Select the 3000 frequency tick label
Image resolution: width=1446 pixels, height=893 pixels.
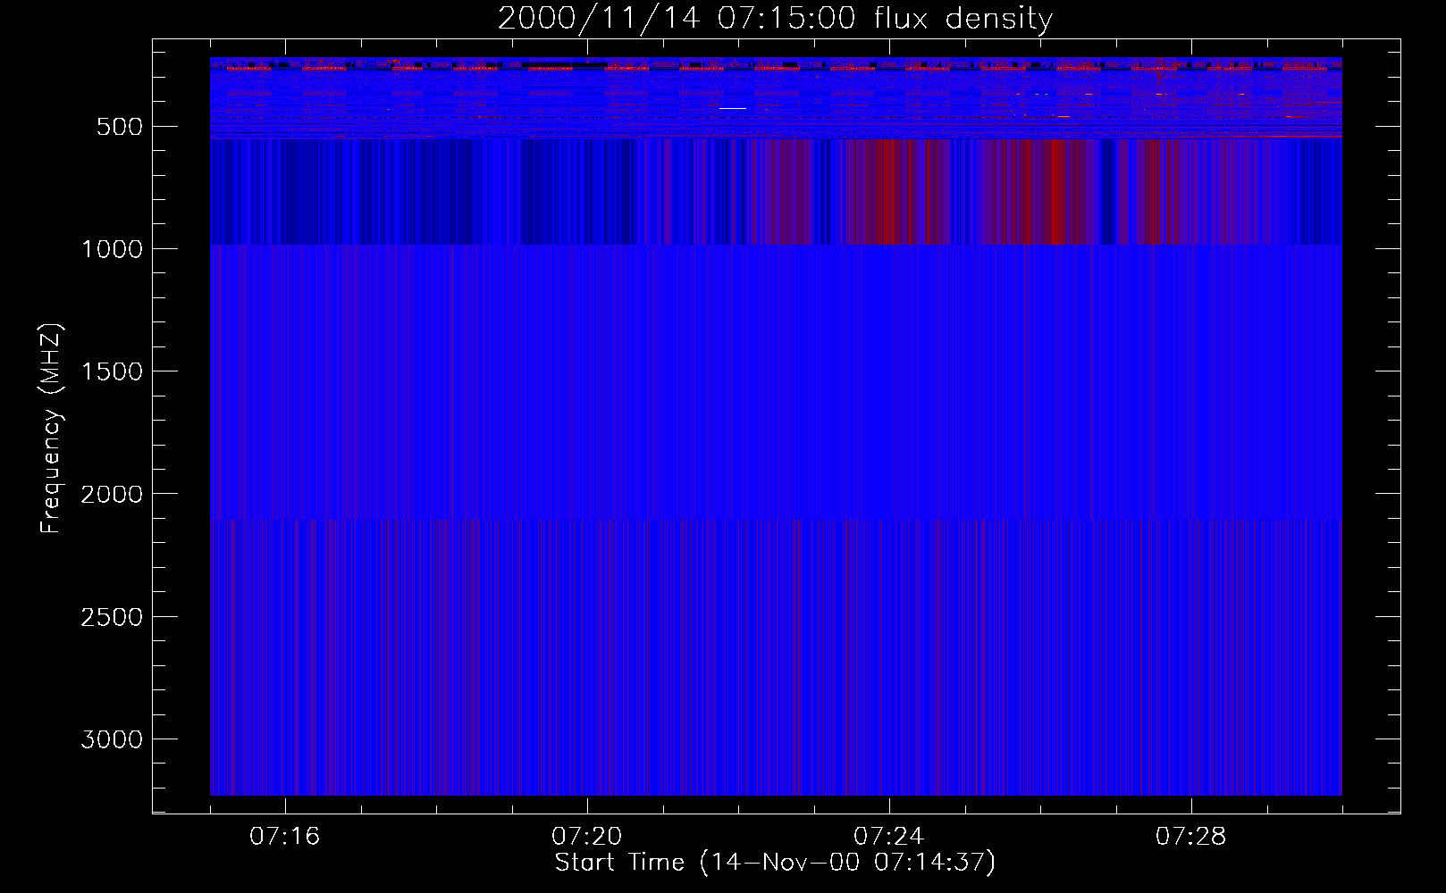112,739
